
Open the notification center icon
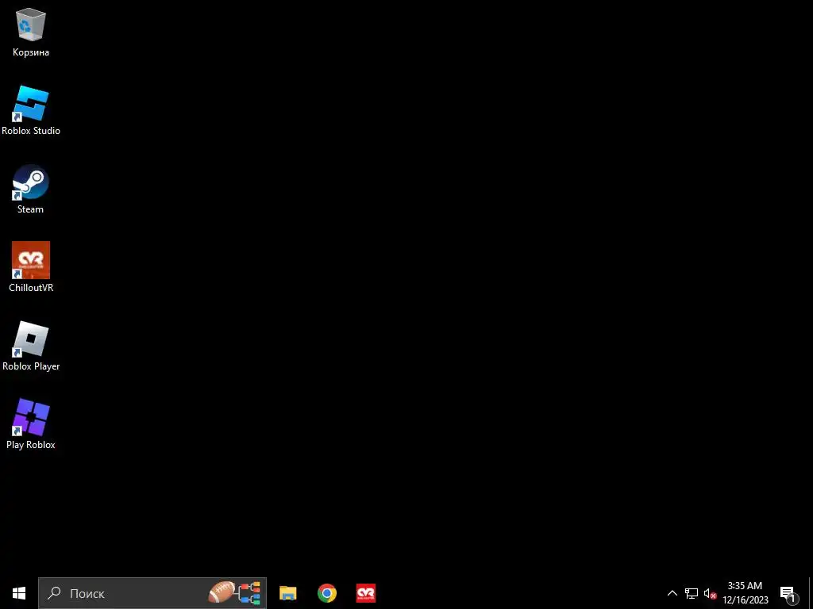[788, 594]
